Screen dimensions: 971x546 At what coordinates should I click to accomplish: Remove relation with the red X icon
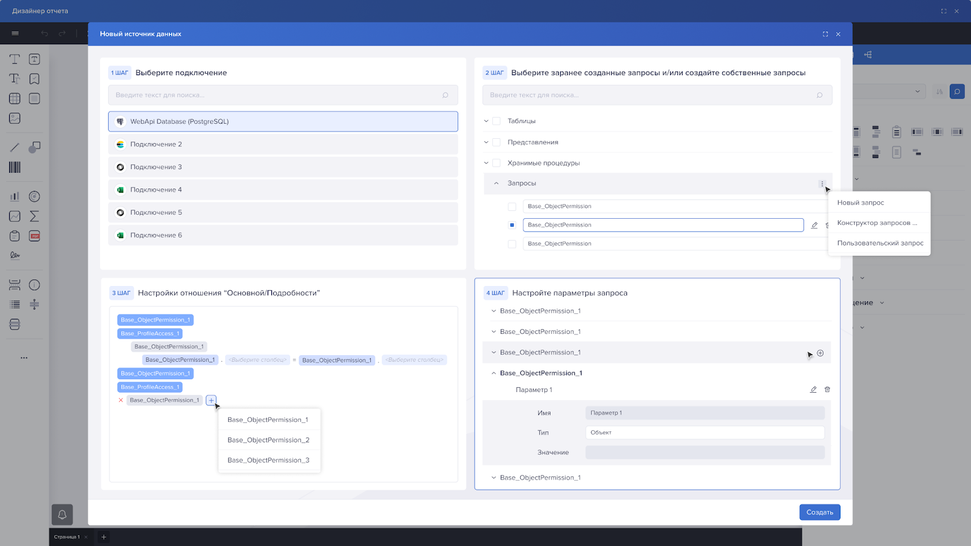[121, 401]
